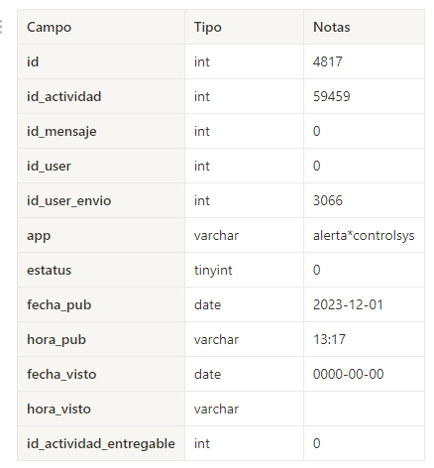Click the estatus field cell
434x468 pixels.
point(101,270)
